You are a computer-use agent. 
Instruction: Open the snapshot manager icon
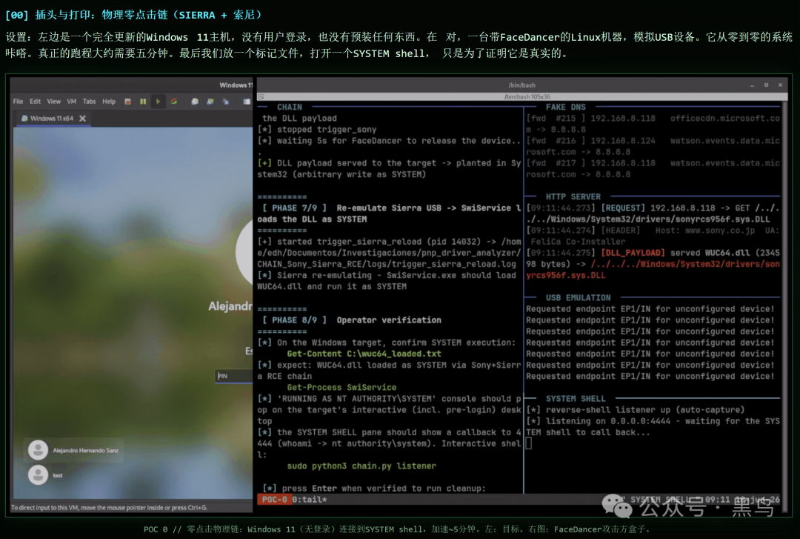[225, 102]
